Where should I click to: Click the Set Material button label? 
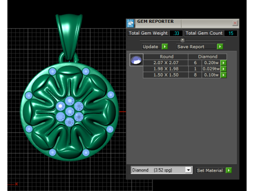210,170
